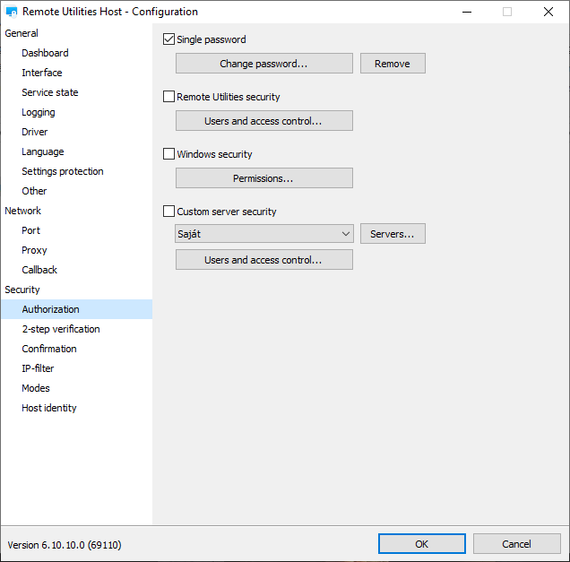Go to the 2-step verification page
Viewport: 570px width, 562px height.
61,329
